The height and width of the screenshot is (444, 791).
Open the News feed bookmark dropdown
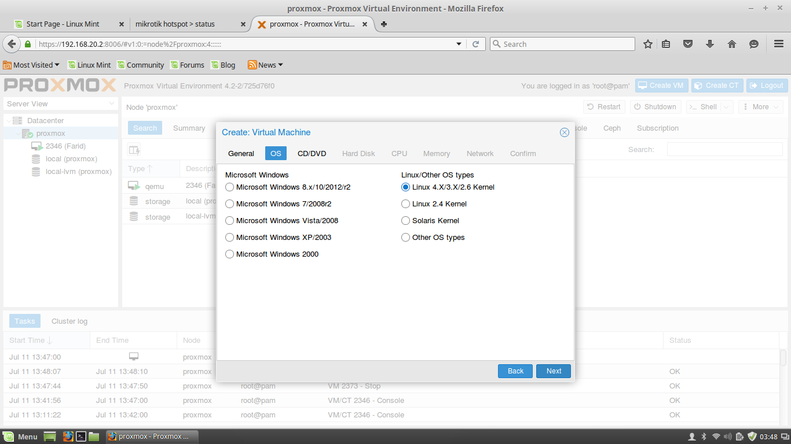coord(266,65)
